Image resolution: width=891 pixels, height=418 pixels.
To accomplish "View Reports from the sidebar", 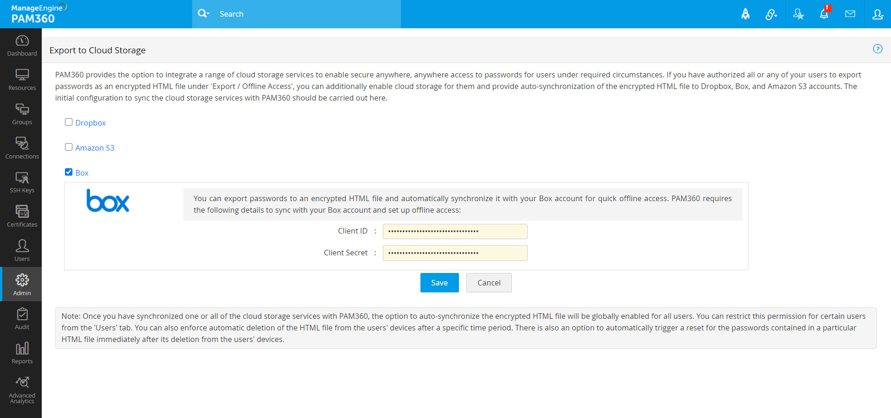I will [x=22, y=353].
